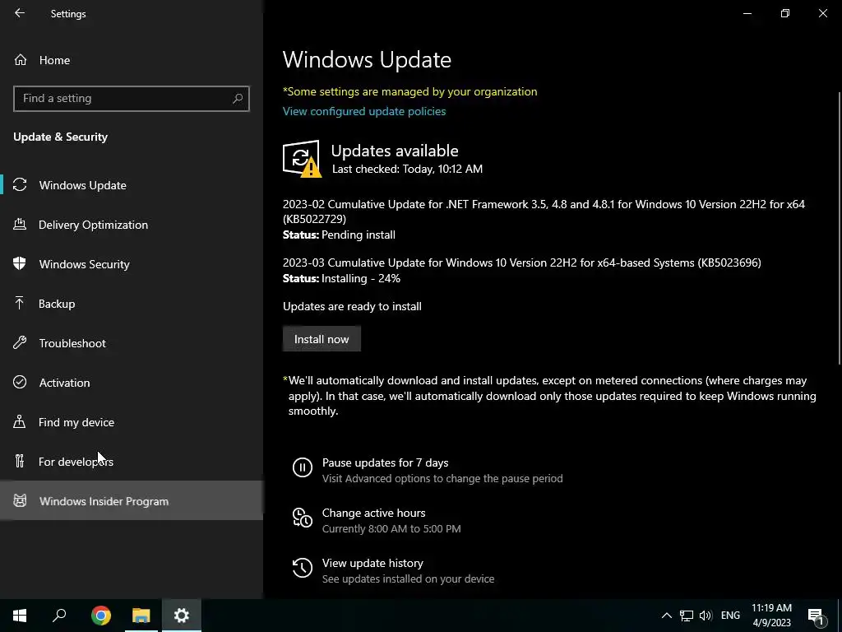Click the Delivery Optimization tray icon

coord(20,225)
